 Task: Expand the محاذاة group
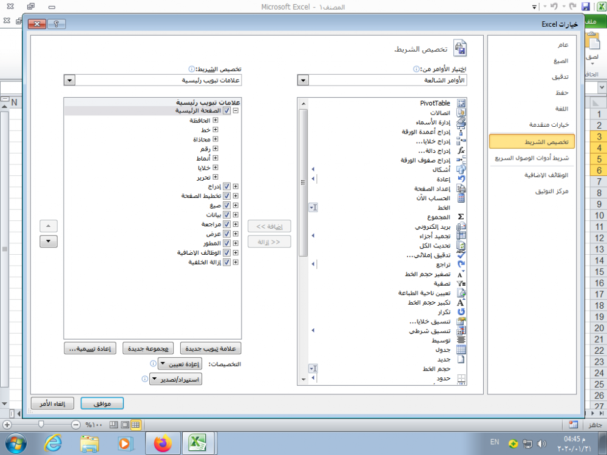[x=215, y=140]
